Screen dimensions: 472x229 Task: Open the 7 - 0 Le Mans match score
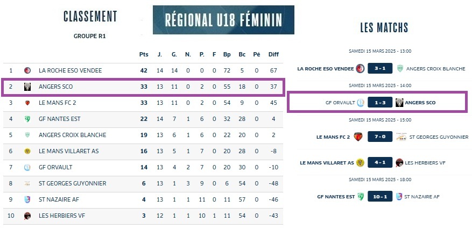tap(380, 137)
